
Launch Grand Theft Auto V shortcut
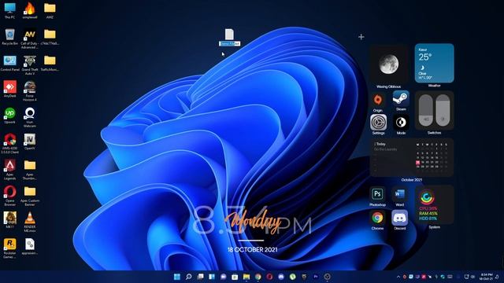(x=30, y=64)
